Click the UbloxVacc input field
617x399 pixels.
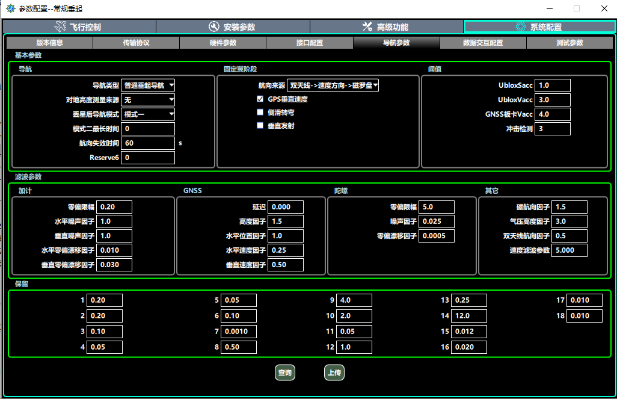(x=553, y=100)
